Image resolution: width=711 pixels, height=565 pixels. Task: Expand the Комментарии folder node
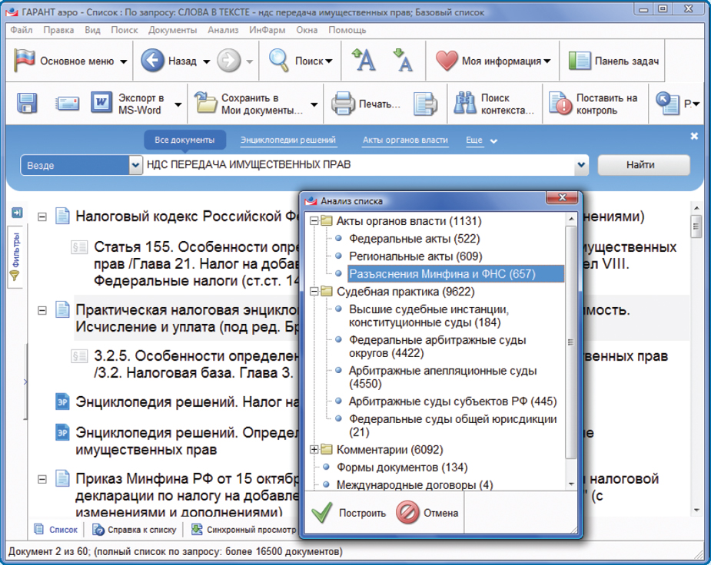[x=314, y=450]
